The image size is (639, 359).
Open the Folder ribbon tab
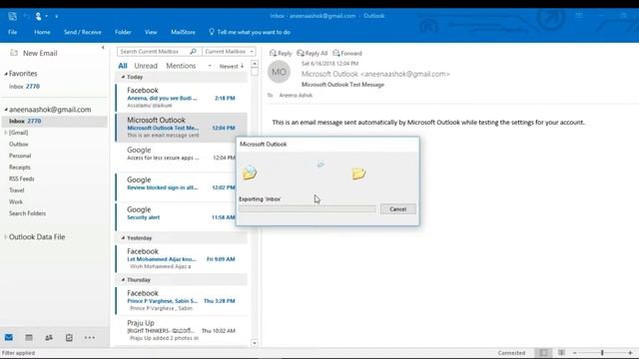click(x=123, y=32)
